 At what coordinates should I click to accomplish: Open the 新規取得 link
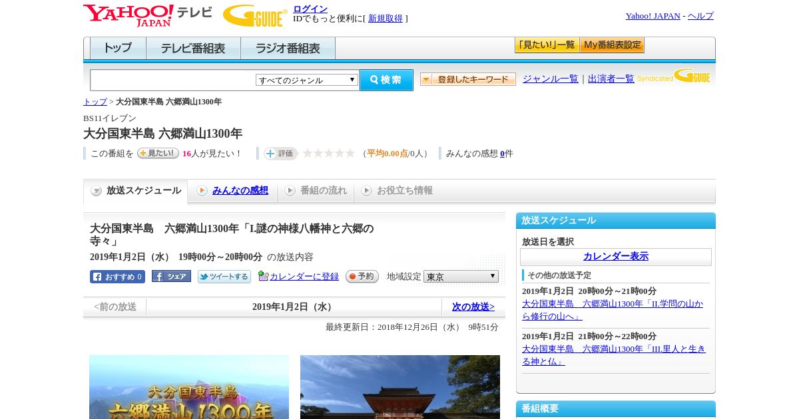point(386,19)
